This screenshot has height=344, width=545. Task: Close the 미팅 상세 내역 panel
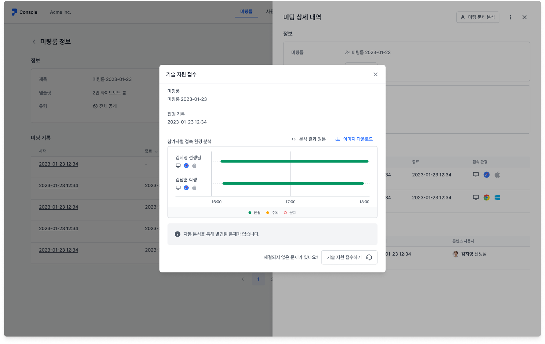[525, 17]
